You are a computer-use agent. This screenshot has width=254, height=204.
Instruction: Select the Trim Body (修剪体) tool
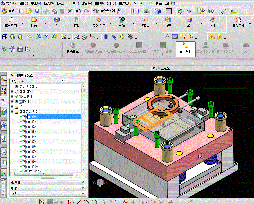coord(145,22)
